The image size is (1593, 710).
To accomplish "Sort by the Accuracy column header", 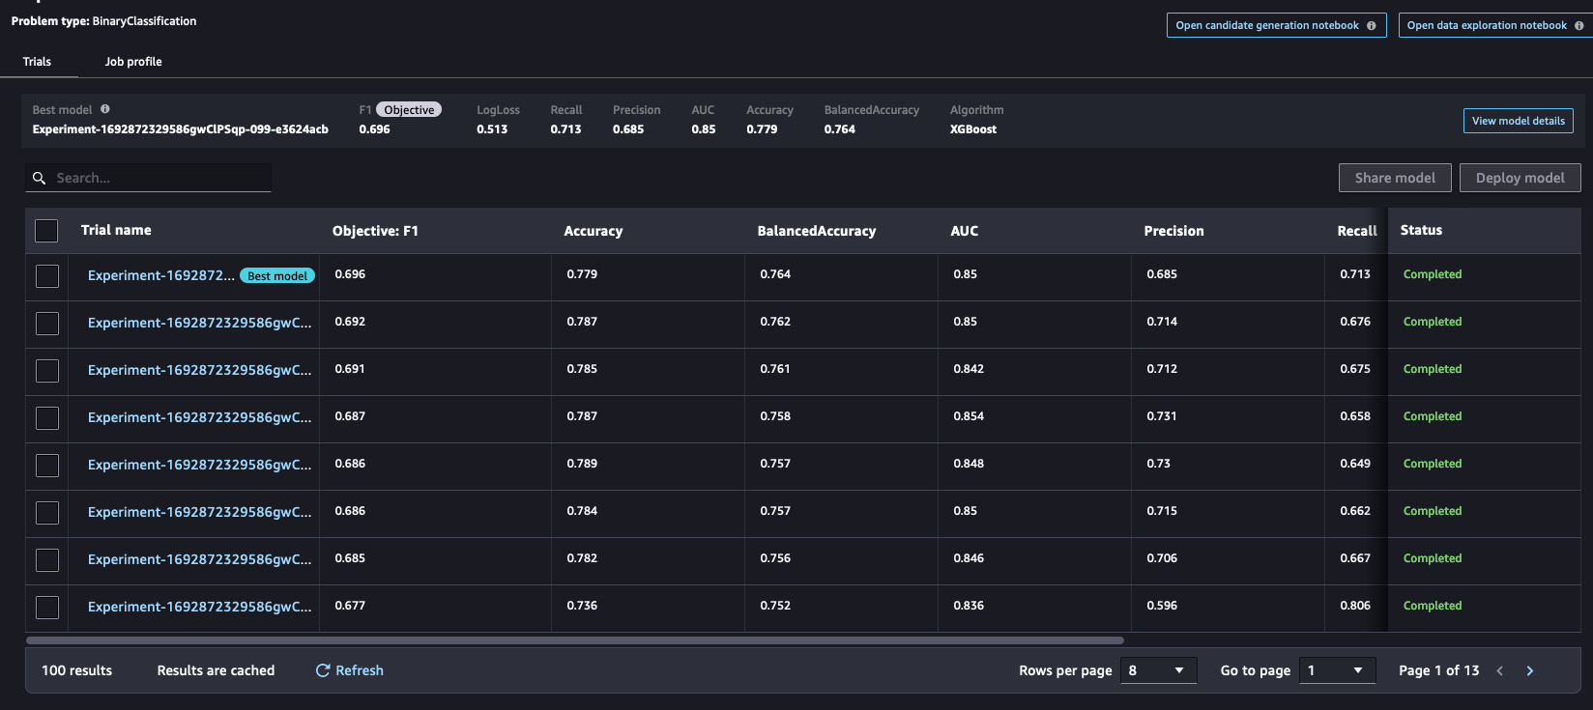I will [x=594, y=231].
